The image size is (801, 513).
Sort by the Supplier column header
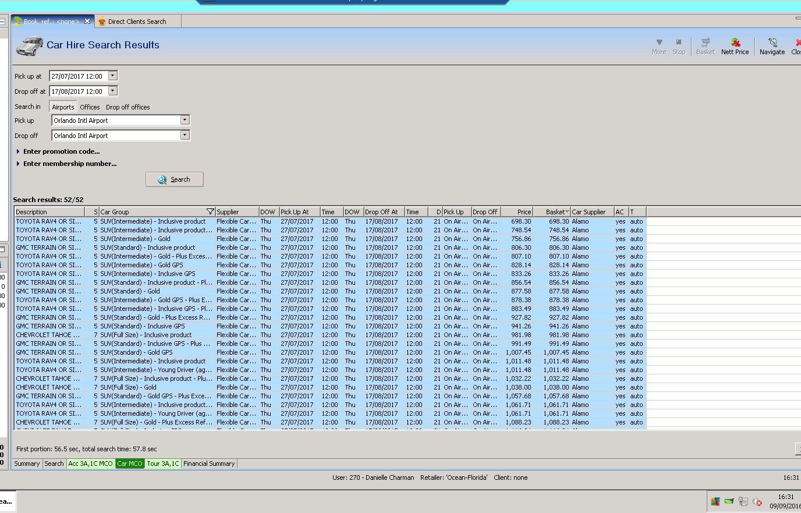coord(237,212)
